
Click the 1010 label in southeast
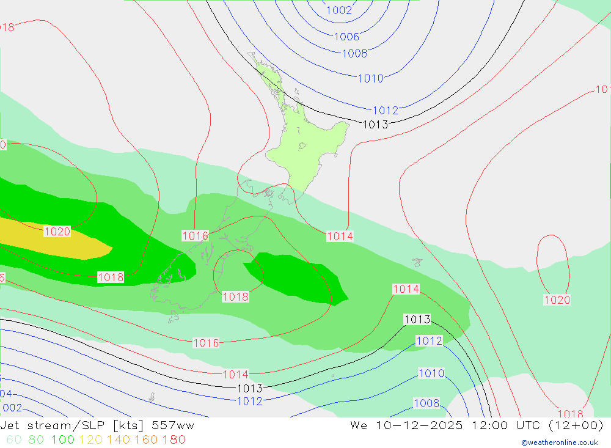431,373
